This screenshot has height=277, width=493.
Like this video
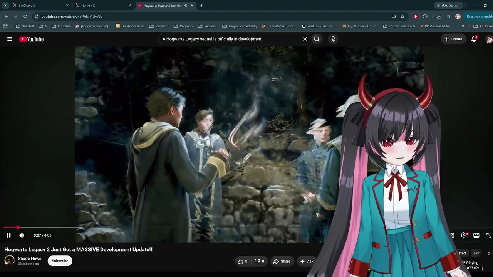pyautogui.click(x=242, y=261)
